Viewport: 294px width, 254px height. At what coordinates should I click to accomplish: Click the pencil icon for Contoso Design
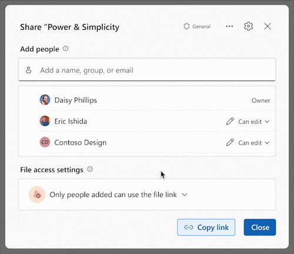click(x=230, y=142)
